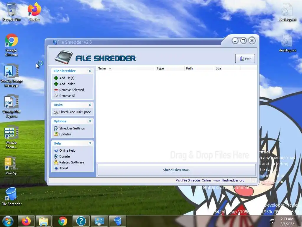Click the disk icon beside Shred Free Disk Space
This screenshot has width=302, height=227.
pos(56,112)
